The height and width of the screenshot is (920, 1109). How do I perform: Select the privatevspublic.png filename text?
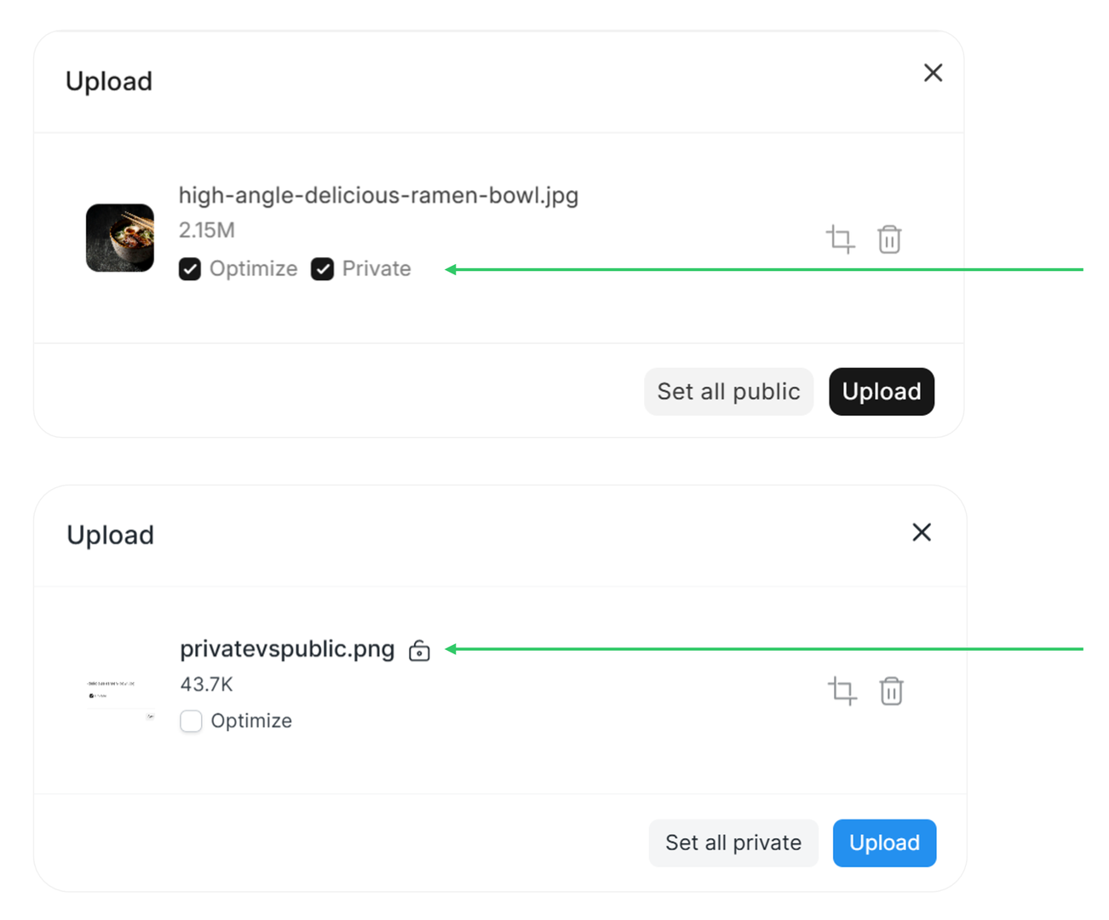click(287, 649)
